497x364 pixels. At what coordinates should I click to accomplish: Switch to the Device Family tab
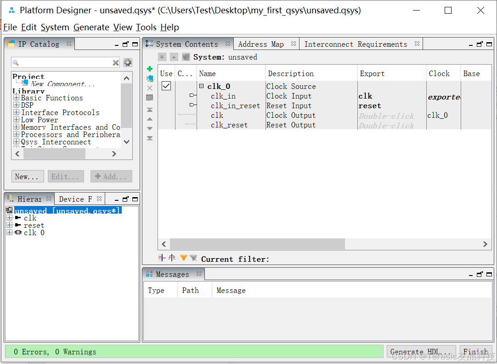coord(75,199)
